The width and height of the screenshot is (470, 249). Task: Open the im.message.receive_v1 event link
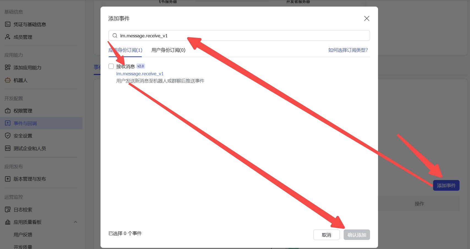pos(140,74)
